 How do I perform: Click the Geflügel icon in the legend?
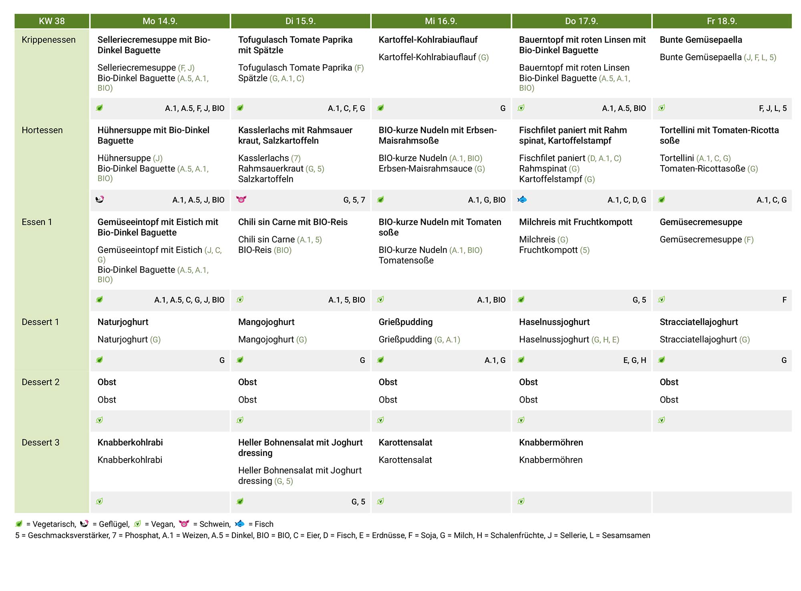coord(84,524)
